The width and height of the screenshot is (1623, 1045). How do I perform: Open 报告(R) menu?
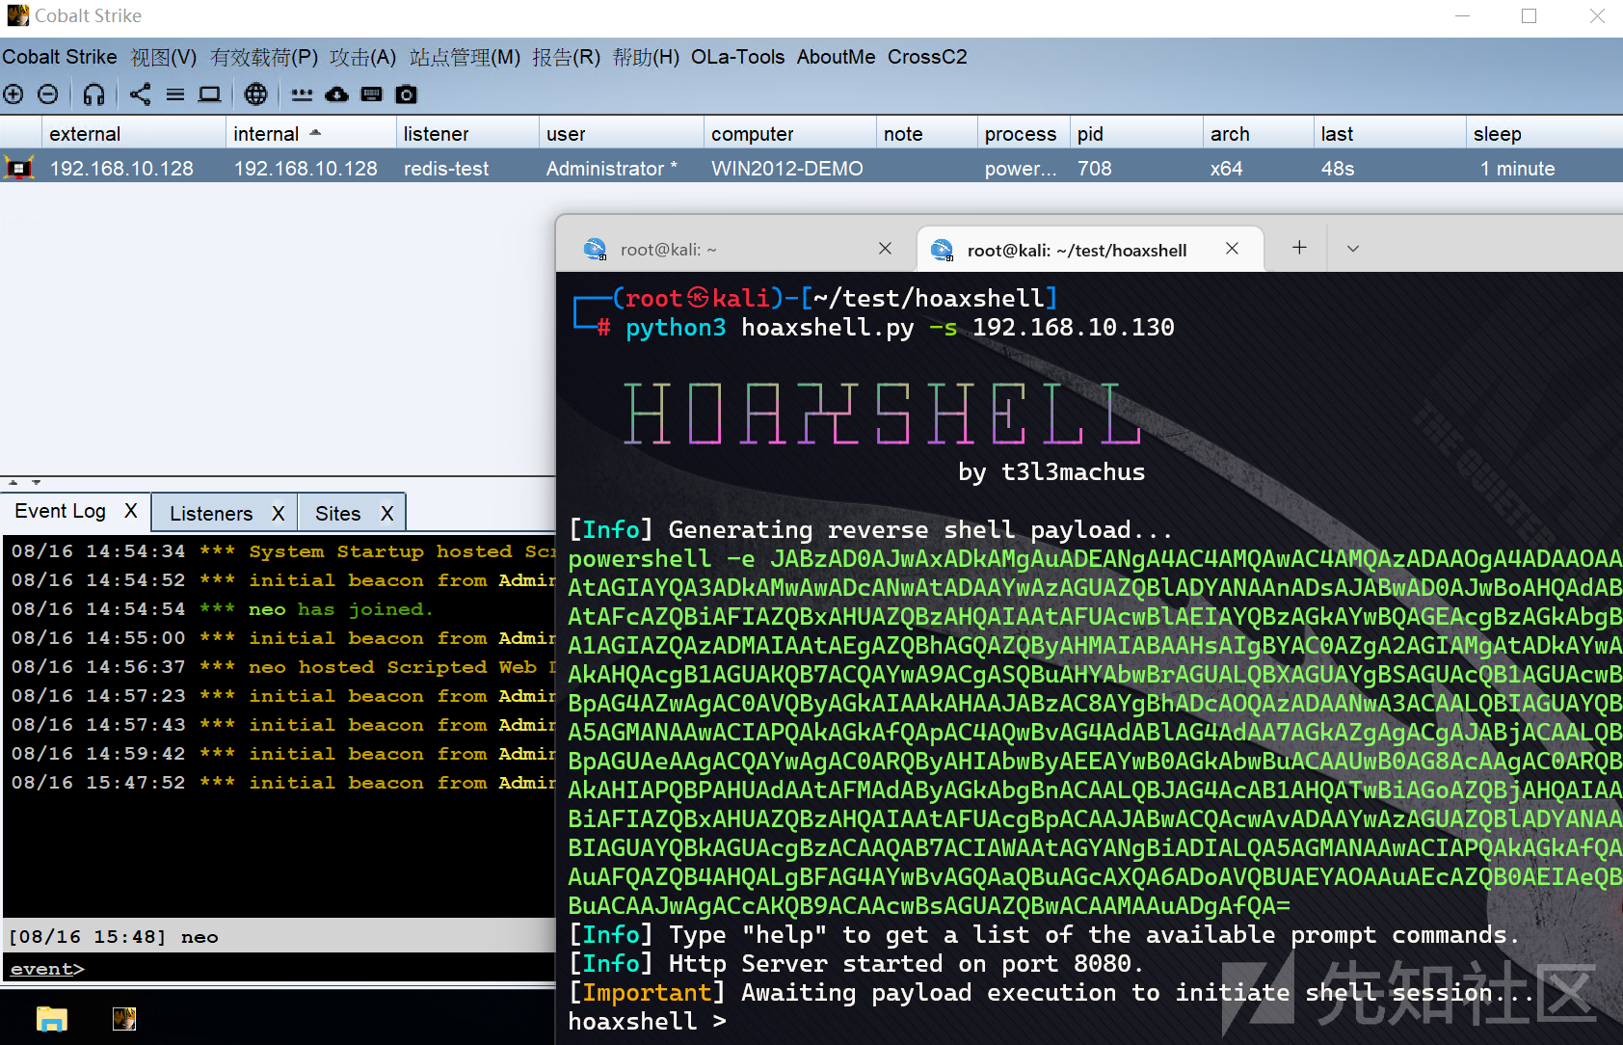point(567,57)
